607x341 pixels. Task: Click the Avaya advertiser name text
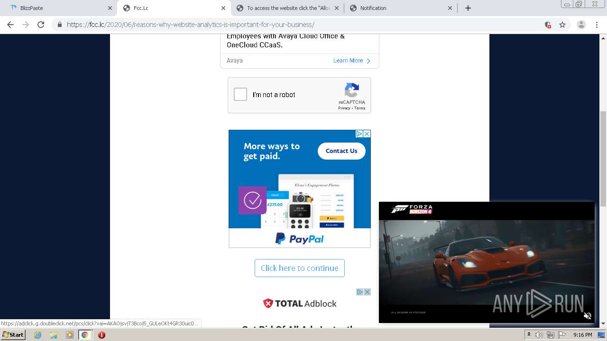tap(235, 61)
